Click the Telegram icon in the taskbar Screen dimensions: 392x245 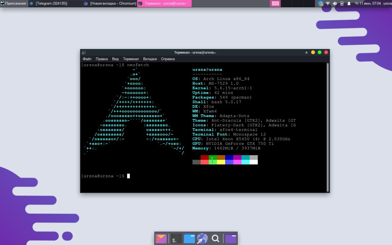(x=31, y=3)
